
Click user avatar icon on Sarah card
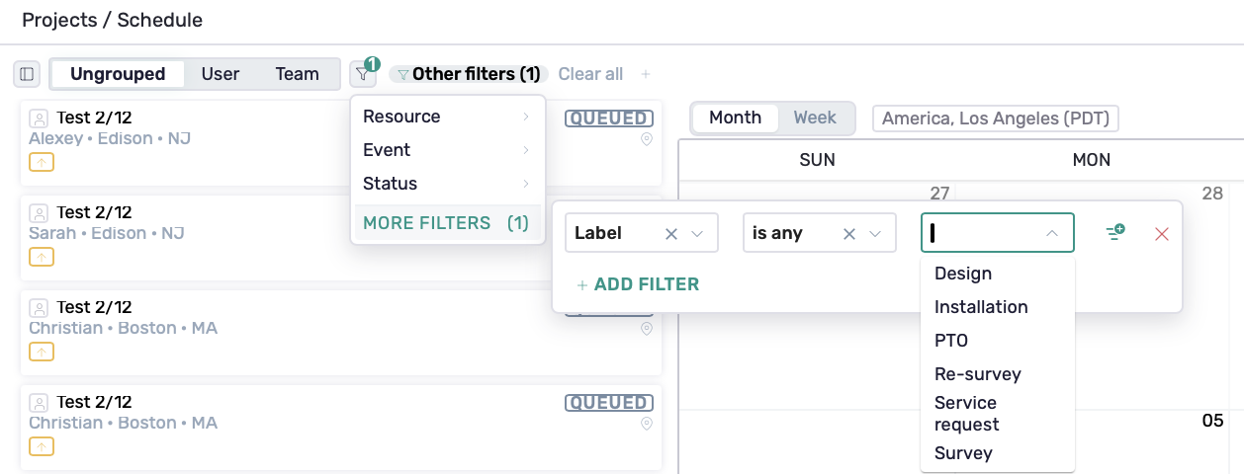tap(39, 213)
